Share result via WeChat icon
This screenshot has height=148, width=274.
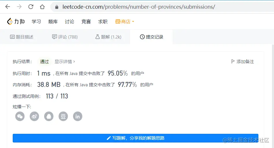coord(20,116)
